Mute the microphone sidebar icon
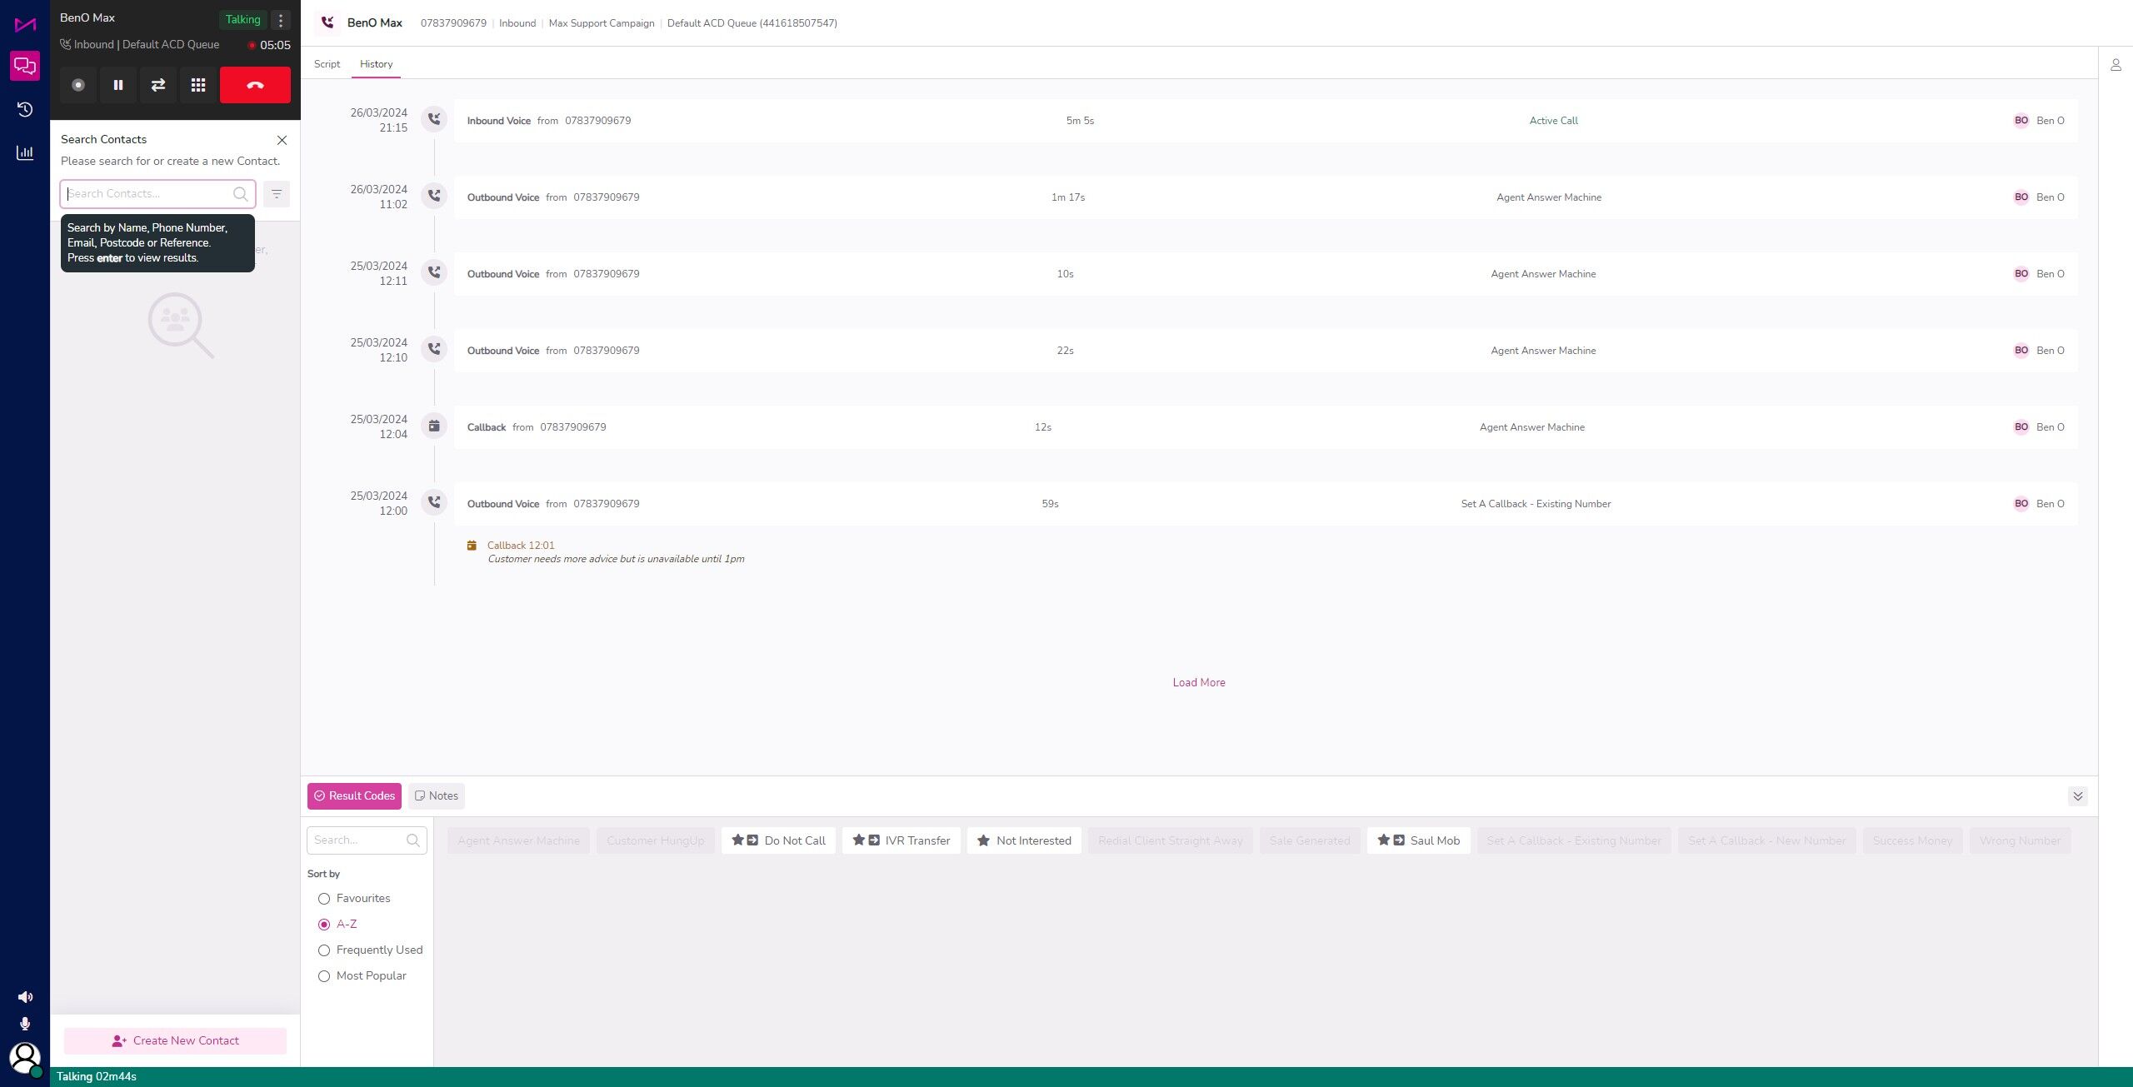The width and height of the screenshot is (2133, 1087). (25, 1024)
